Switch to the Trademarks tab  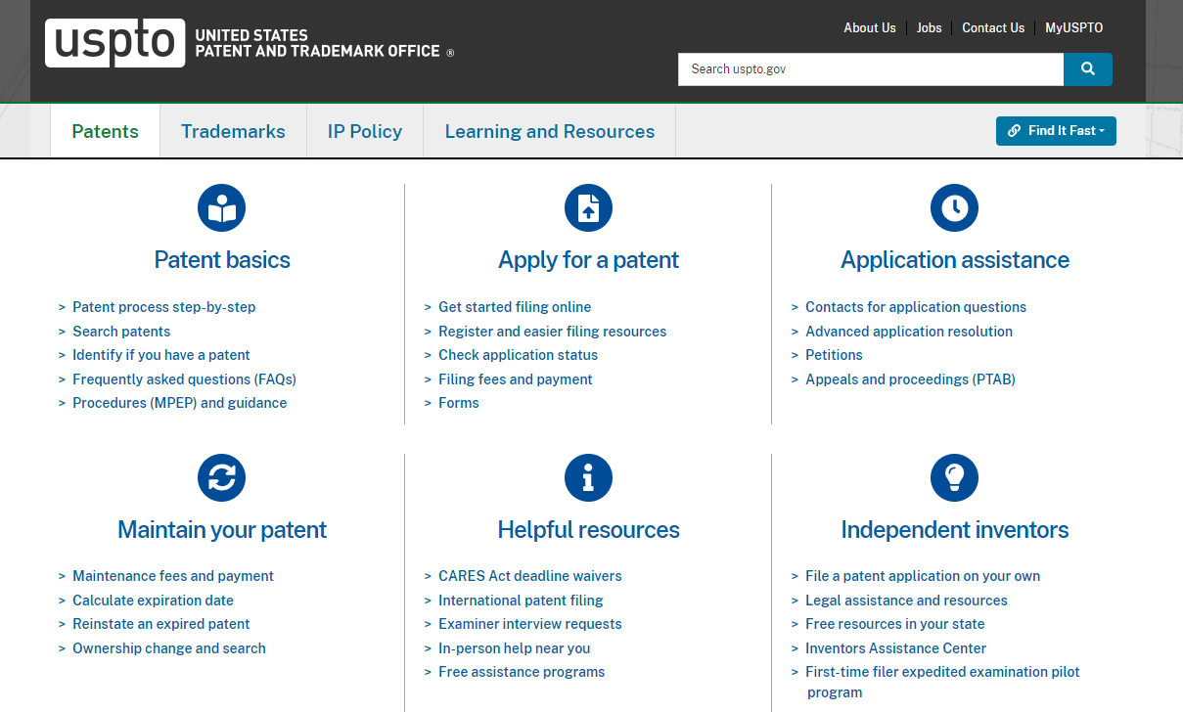click(x=233, y=131)
